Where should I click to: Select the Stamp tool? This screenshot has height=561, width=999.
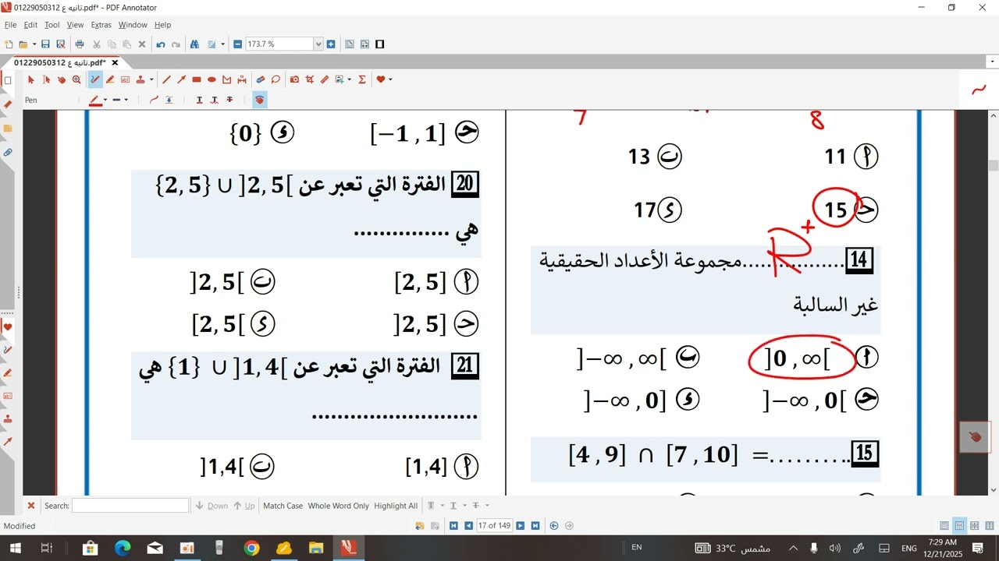(x=140, y=79)
